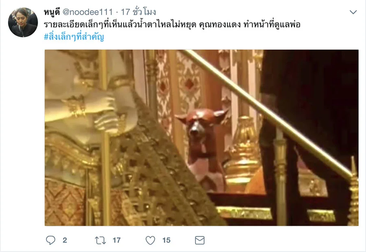Open the tweet permalink showing 17 ชั่วโมง
This screenshot has height=252, width=366.
point(138,12)
